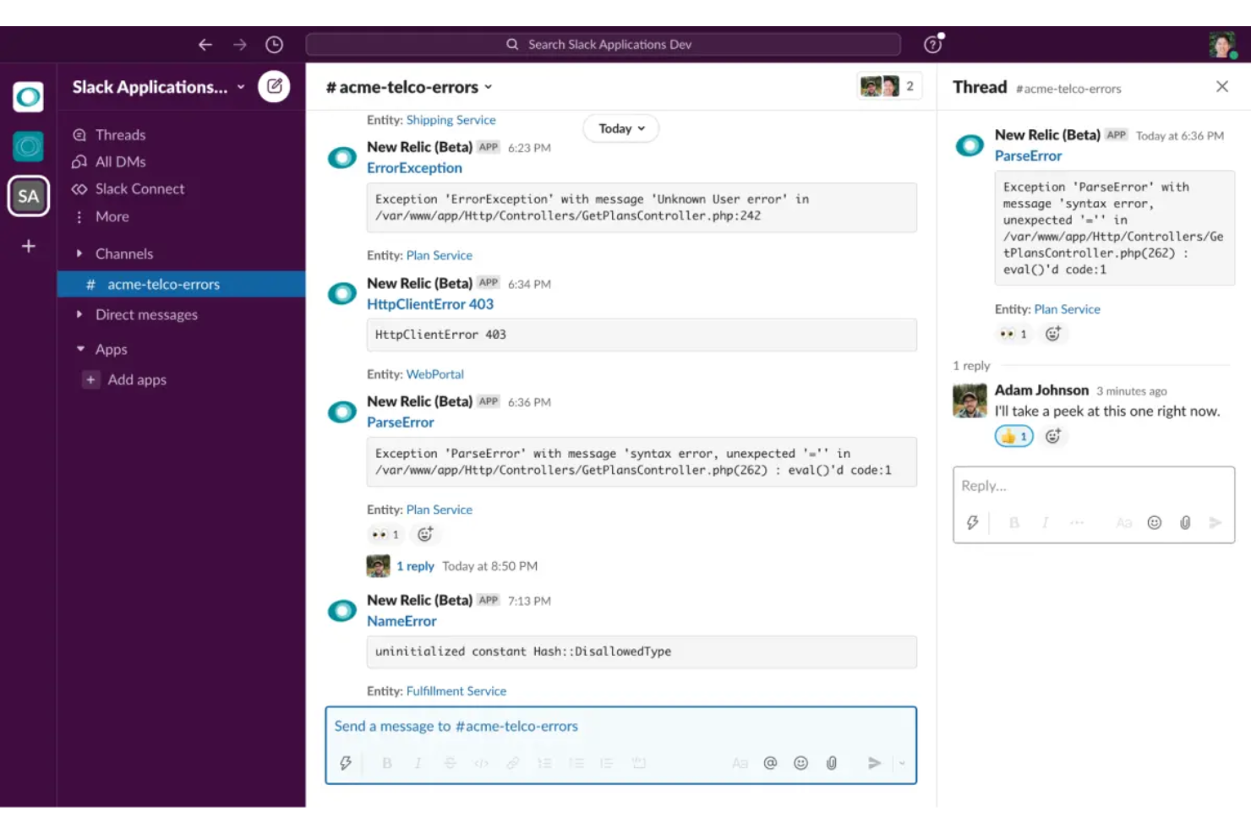Attach a file with the paperclip icon
This screenshot has width=1251, height=834.
tap(831, 763)
